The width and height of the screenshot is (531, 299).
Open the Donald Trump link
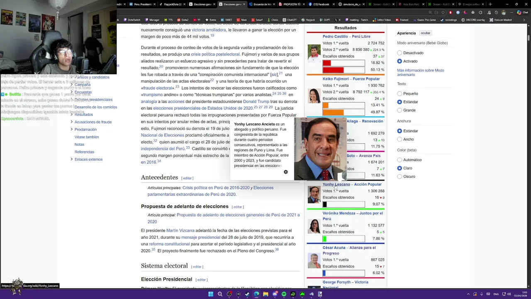[x=256, y=101]
